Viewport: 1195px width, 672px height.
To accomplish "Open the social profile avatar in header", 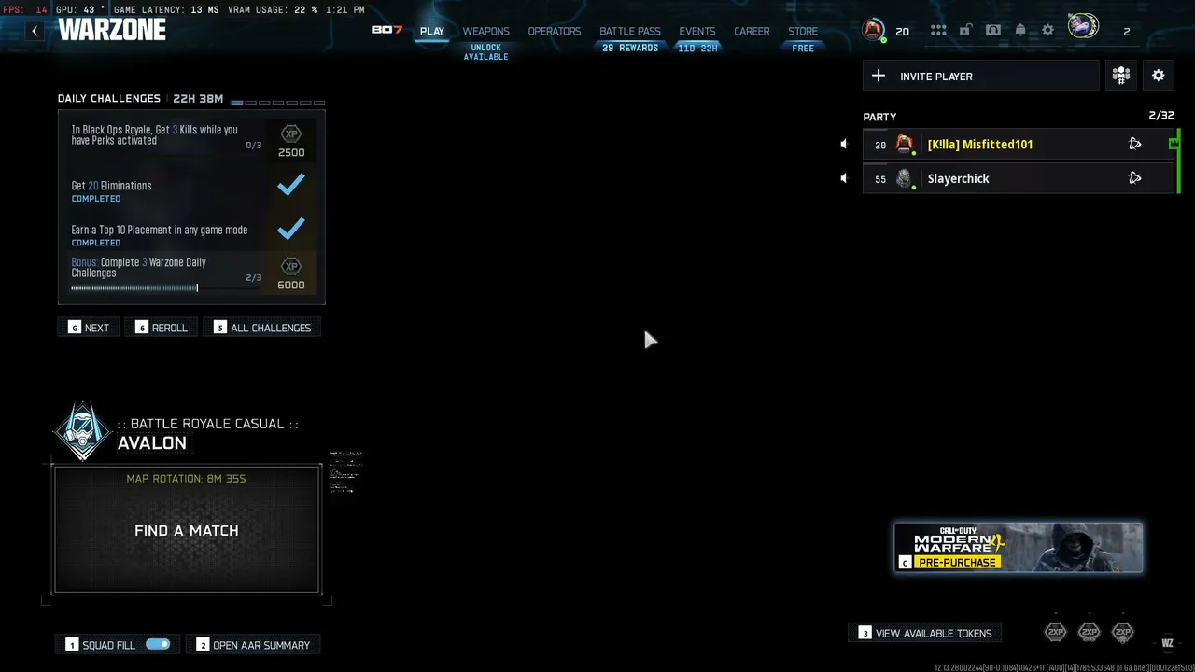I will click(x=1083, y=27).
